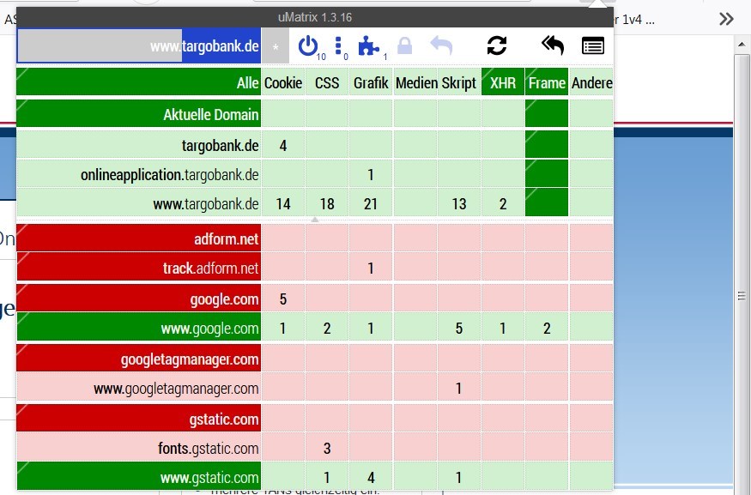Toggle the Cookie column header
Viewport: 751px width, 495px height.
(x=283, y=82)
